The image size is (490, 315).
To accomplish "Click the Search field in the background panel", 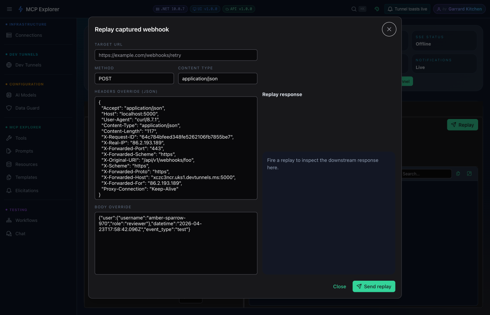I will [426, 174].
